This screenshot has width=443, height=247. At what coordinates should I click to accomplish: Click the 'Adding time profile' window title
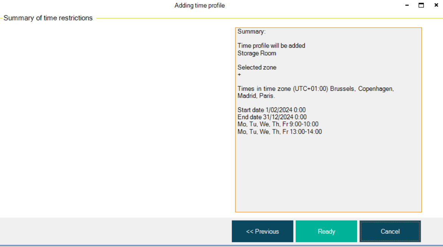coord(199,6)
